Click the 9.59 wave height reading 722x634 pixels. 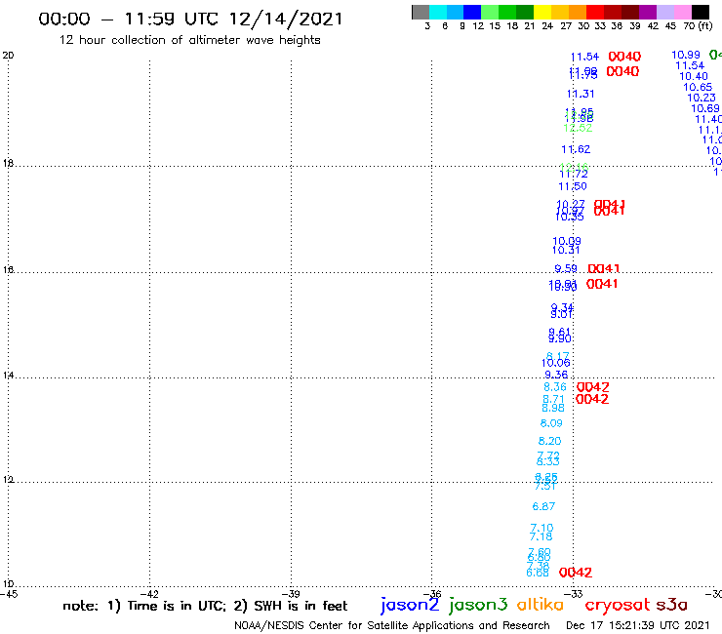coord(566,268)
